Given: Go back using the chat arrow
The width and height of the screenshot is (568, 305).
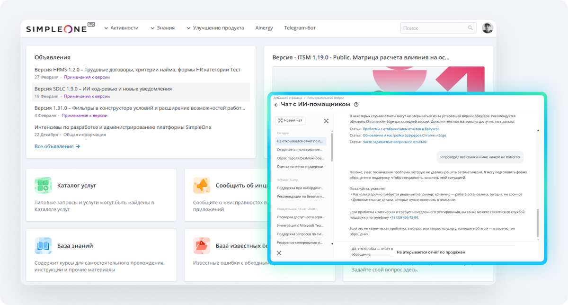Looking at the screenshot, I should coord(276,105).
